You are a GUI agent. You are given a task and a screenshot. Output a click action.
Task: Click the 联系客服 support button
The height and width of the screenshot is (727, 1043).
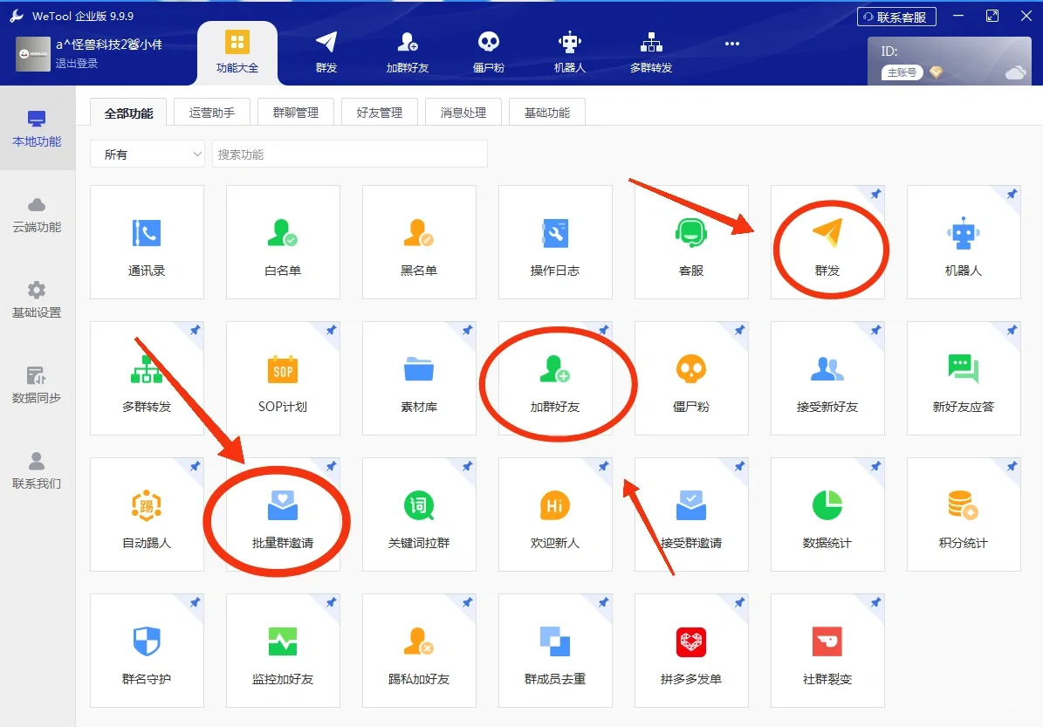click(x=896, y=16)
